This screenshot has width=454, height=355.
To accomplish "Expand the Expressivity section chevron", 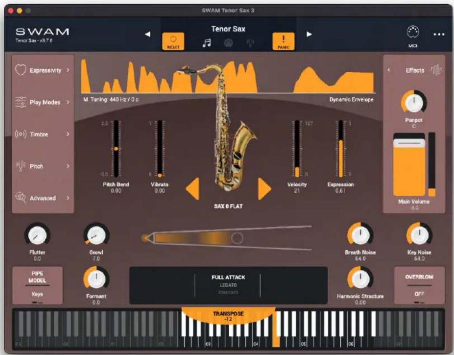I will click(x=68, y=70).
